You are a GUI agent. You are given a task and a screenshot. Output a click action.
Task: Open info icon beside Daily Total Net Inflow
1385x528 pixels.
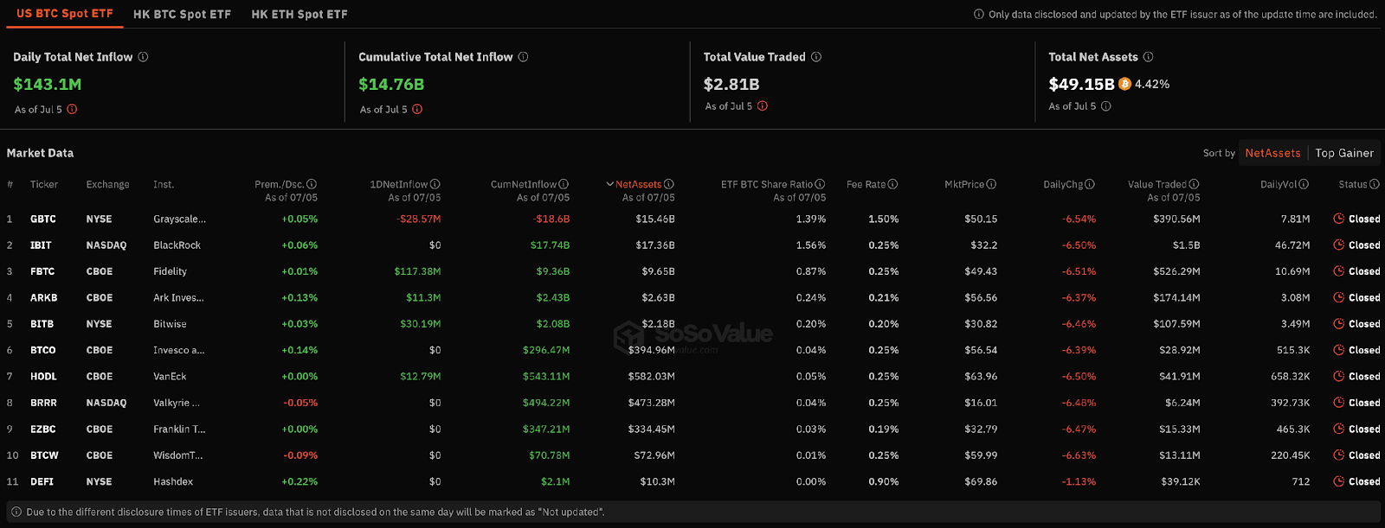coord(143,57)
